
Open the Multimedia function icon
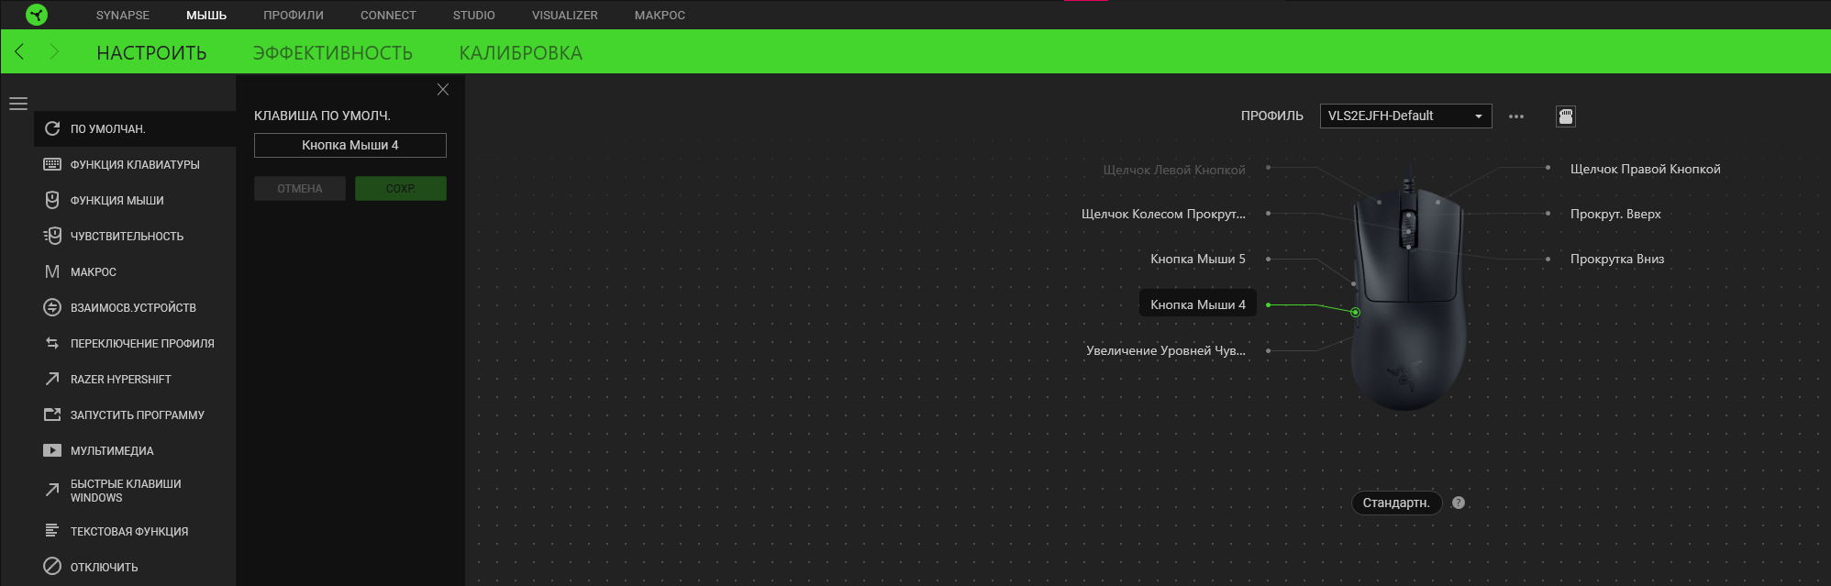point(52,450)
